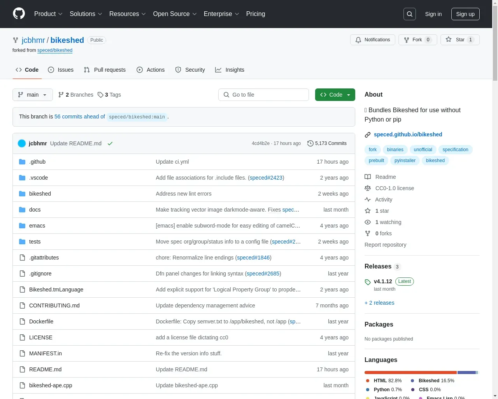Screen dimensions: 498x399
Task: Click the unofficial topic tag
Action: coord(423,150)
